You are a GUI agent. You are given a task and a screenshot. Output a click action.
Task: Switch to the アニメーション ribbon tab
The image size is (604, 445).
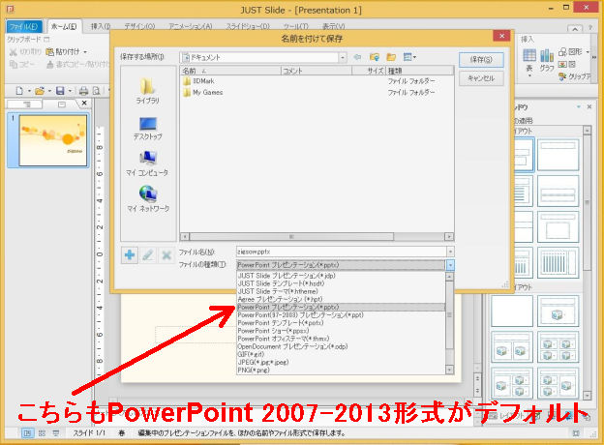point(191,26)
